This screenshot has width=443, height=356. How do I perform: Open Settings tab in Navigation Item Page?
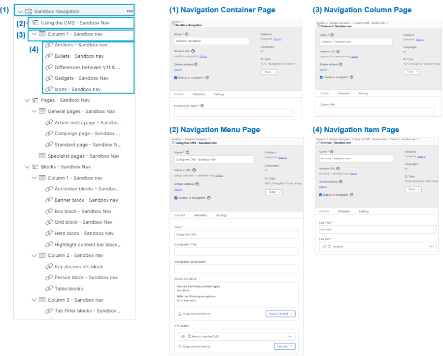click(x=363, y=211)
